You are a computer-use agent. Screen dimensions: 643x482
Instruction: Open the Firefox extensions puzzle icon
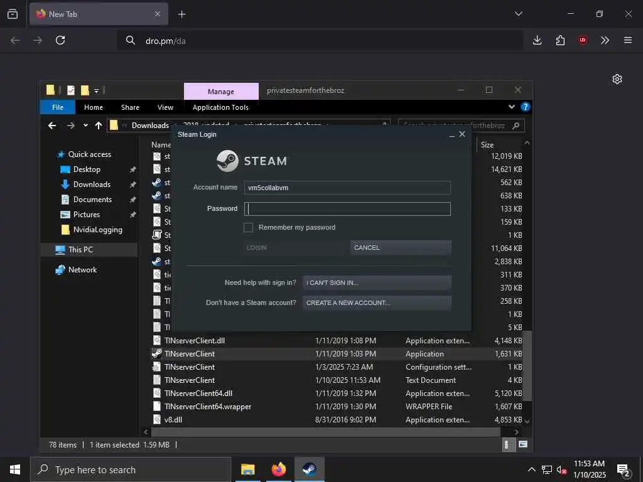560,40
